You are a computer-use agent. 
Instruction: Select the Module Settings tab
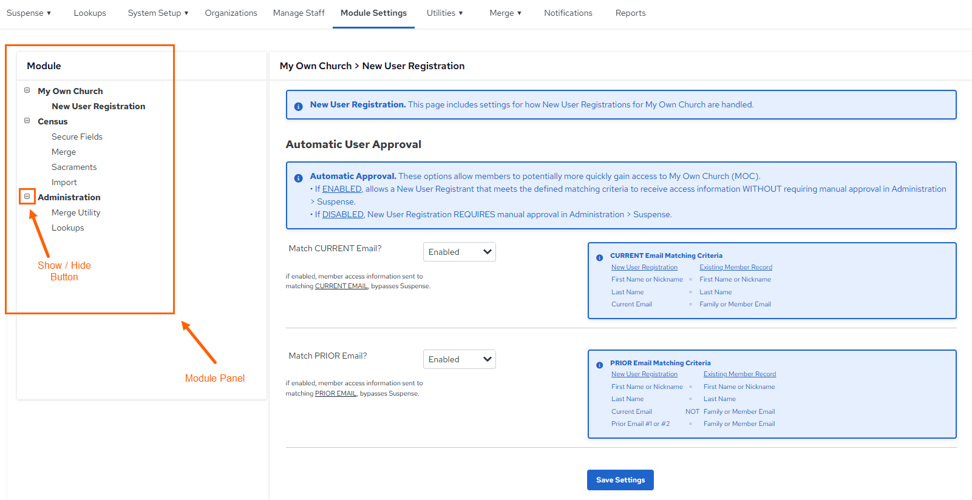[x=373, y=13]
